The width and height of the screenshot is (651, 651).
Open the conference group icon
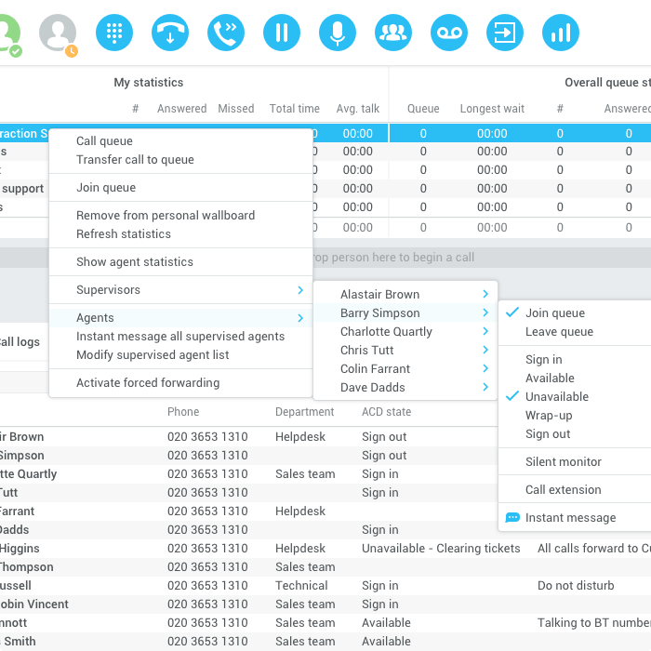coord(393,33)
